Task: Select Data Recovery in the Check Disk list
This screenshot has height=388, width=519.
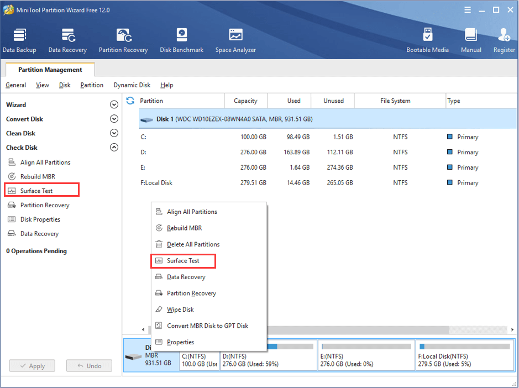Action: (x=39, y=233)
